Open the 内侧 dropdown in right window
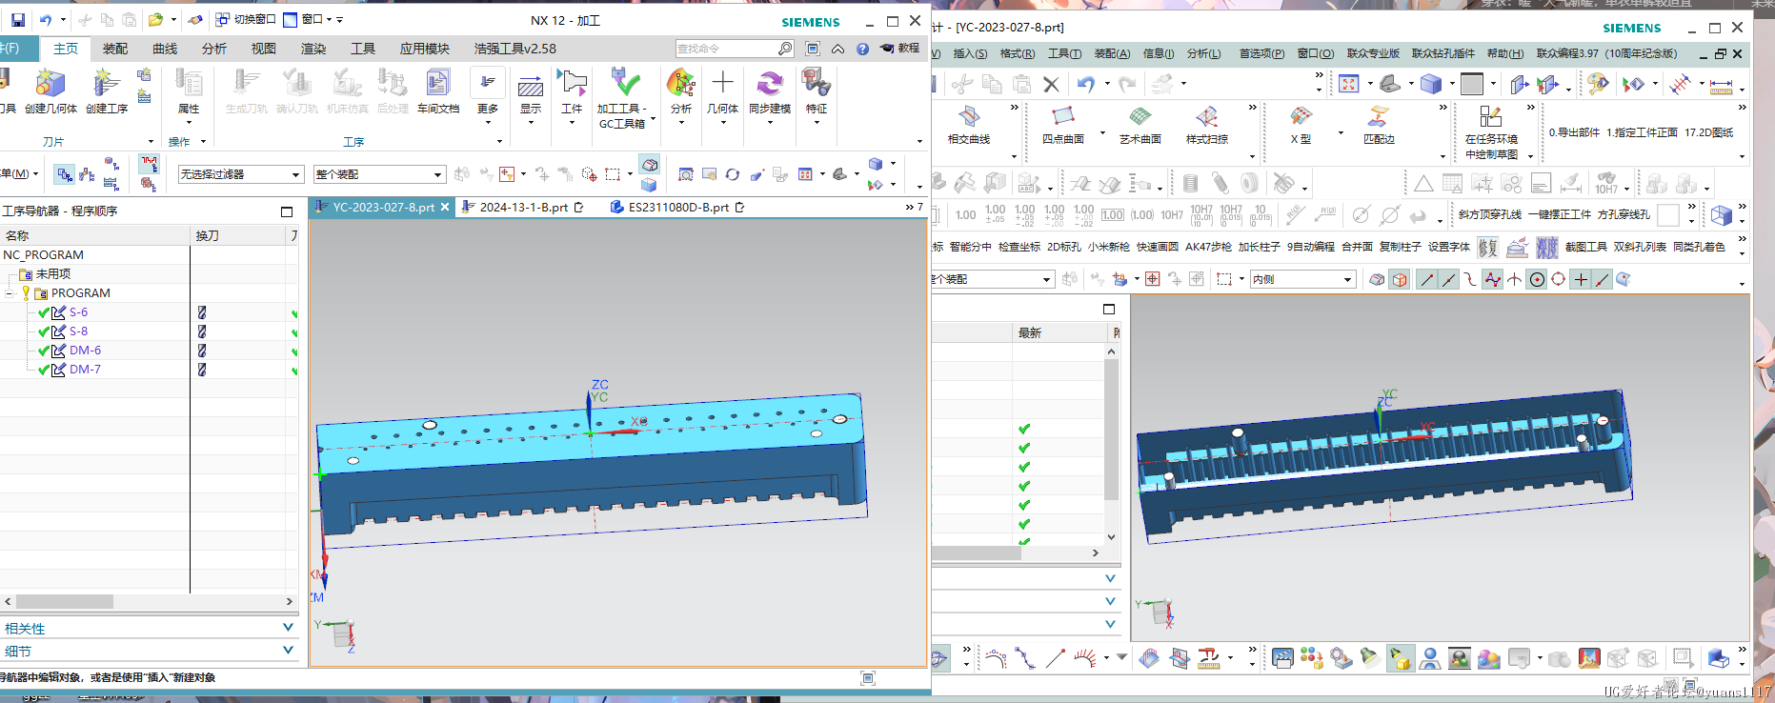 click(x=1302, y=279)
